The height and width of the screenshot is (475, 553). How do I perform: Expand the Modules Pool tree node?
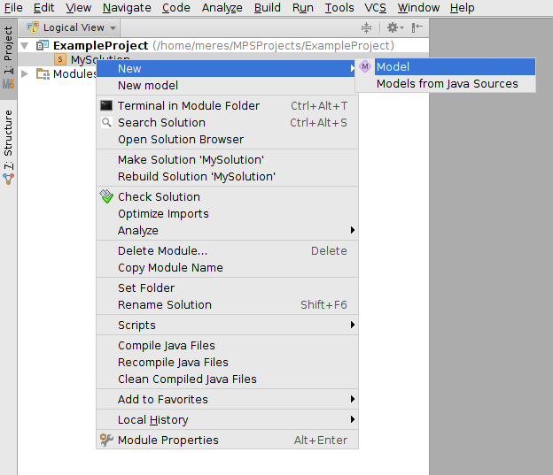(25, 73)
